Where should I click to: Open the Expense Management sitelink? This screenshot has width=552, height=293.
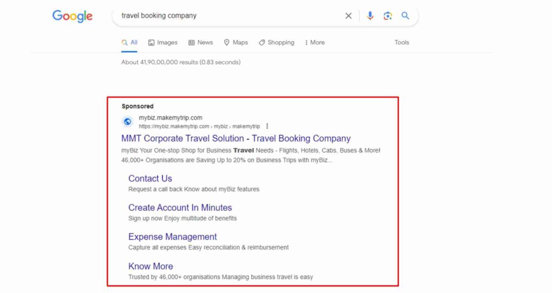coord(172,237)
